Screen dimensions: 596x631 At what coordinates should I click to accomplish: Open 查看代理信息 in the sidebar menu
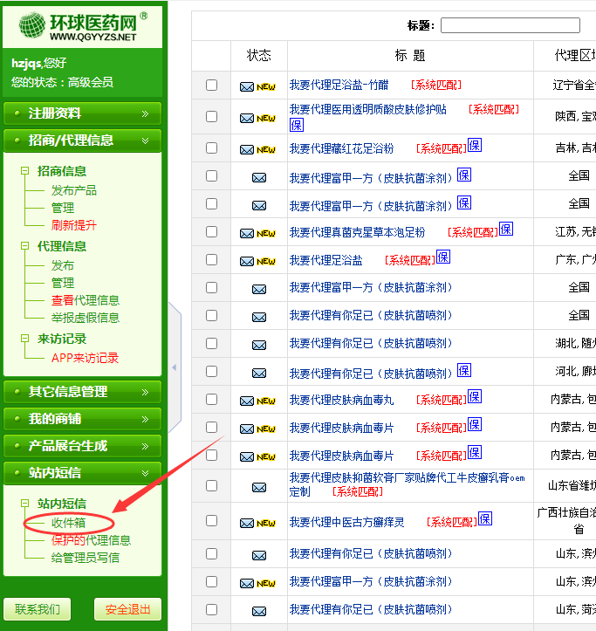click(85, 300)
